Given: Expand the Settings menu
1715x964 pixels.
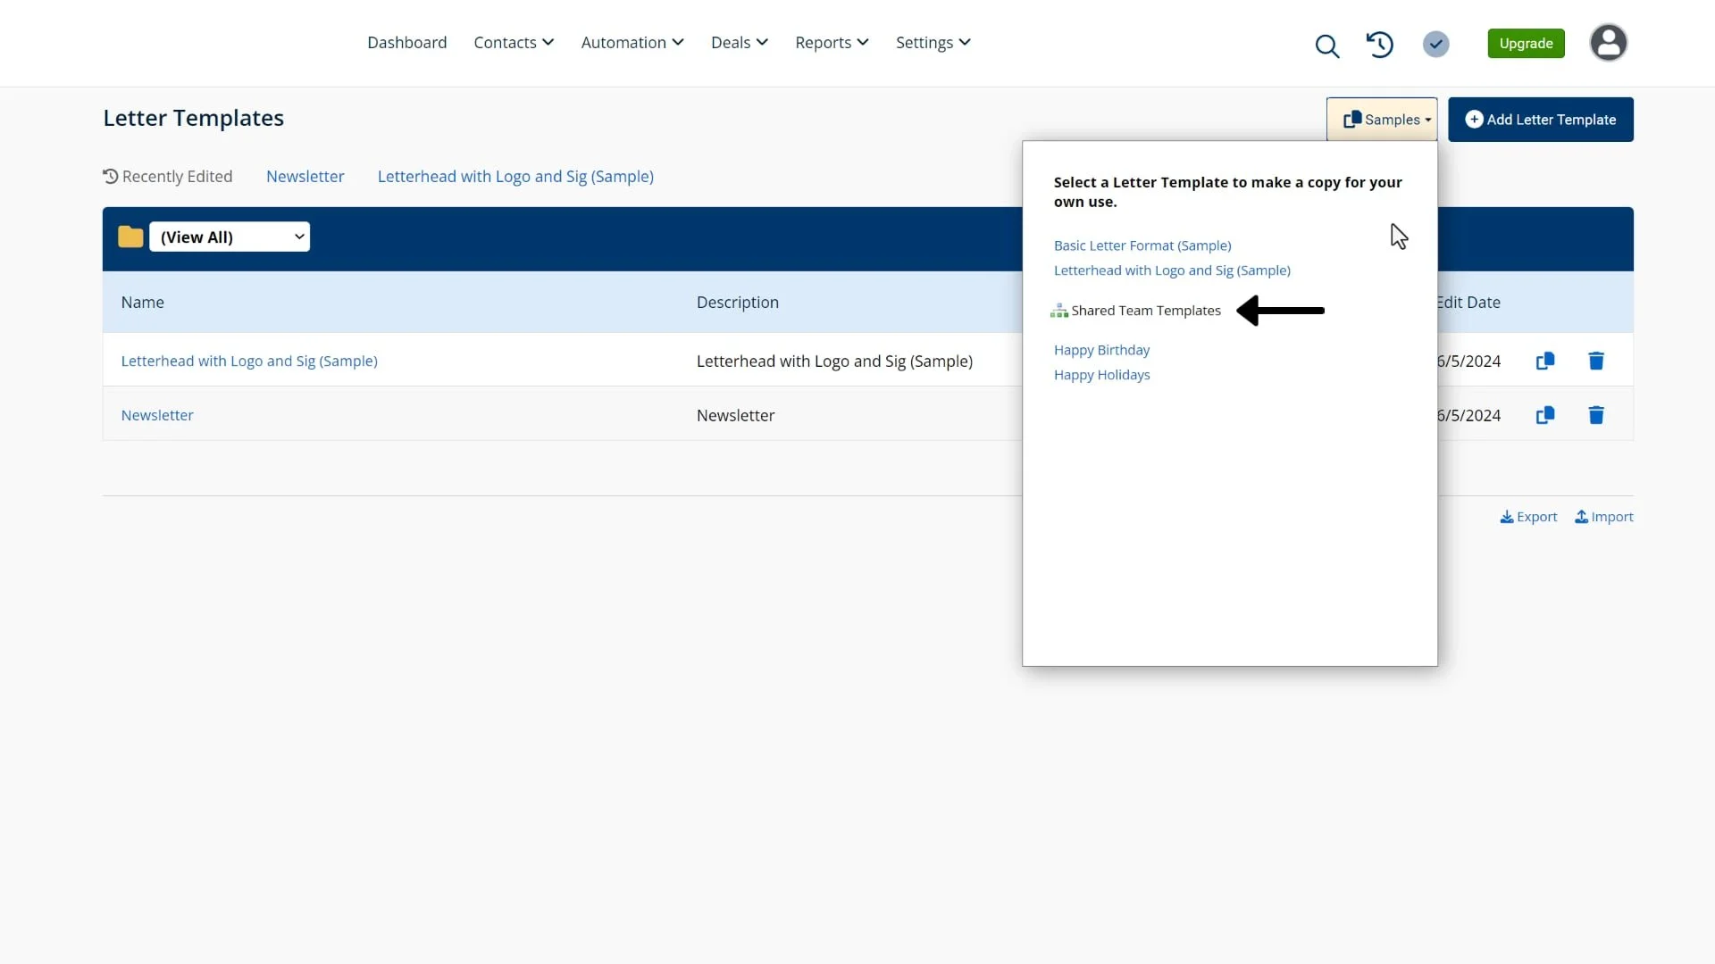Looking at the screenshot, I should coord(933,43).
